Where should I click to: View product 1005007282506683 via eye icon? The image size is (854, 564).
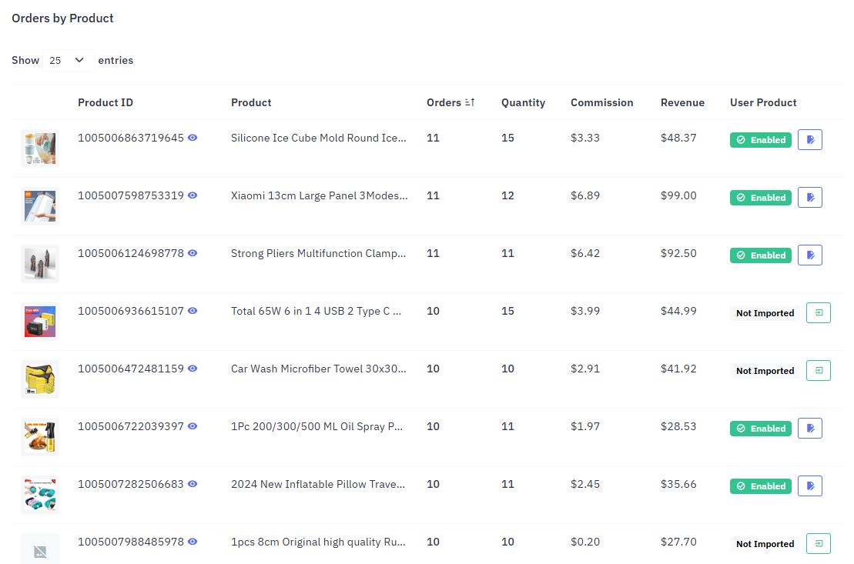[x=193, y=484]
